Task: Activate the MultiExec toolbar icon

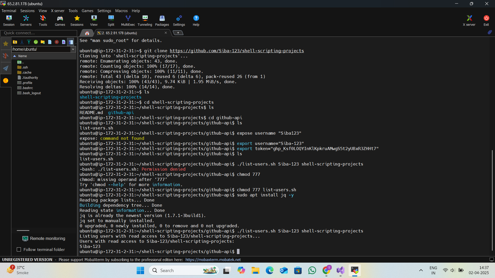Action: (x=128, y=21)
